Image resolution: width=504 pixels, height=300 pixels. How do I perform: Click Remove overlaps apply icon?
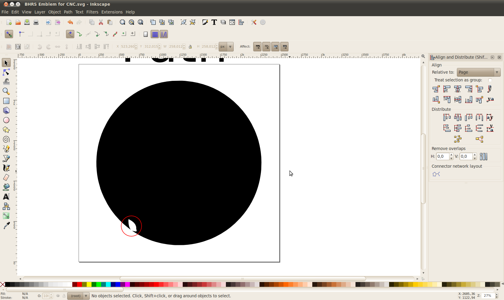(484, 156)
